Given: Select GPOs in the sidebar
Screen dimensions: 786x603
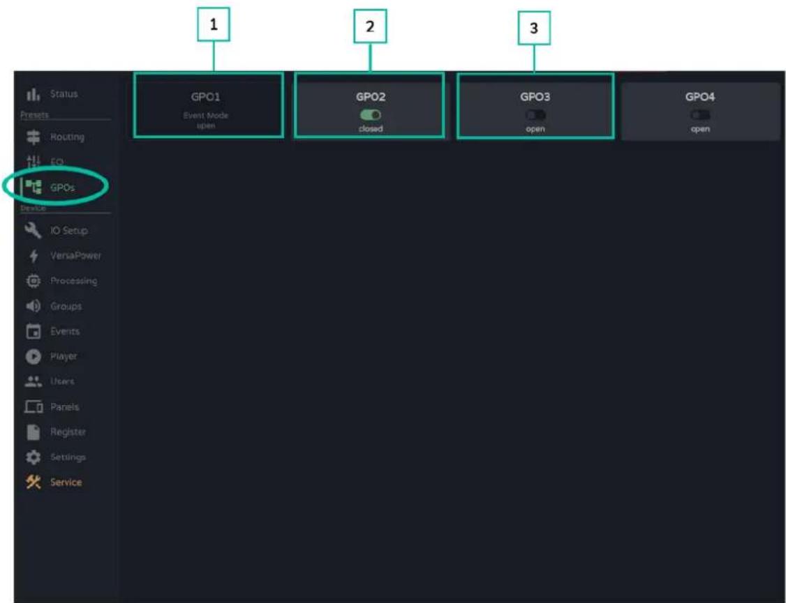Looking at the screenshot, I should pyautogui.click(x=62, y=187).
